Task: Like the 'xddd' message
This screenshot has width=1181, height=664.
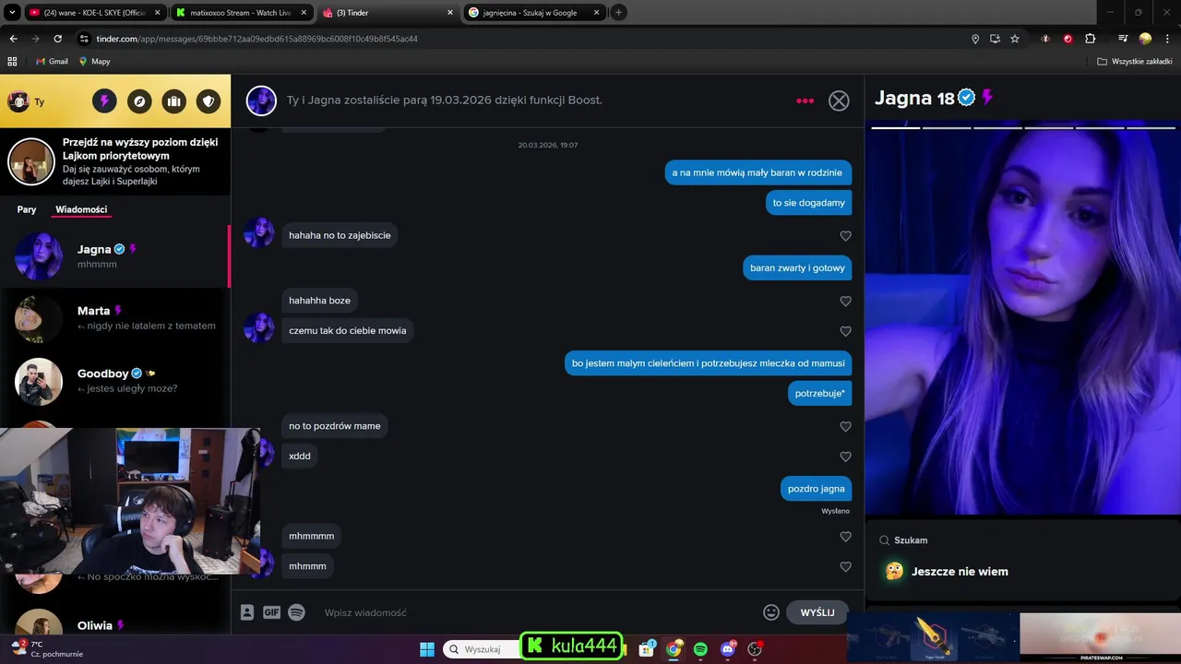Action: 845,456
